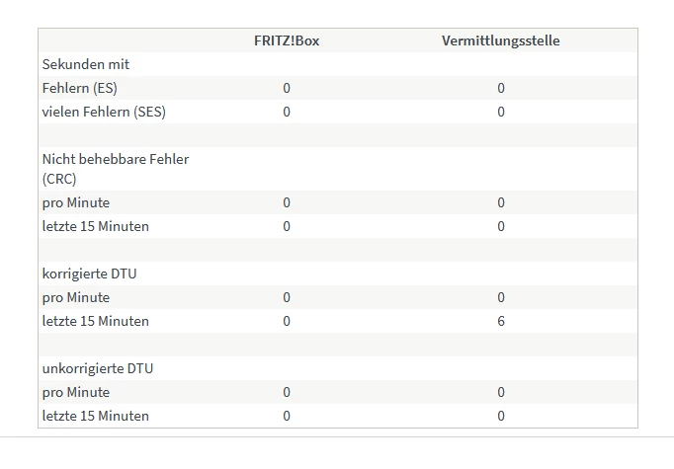674x469 pixels.
Task: Click 'letzte 15 Minuten' under unkorrigierte DTU
Action: pos(96,416)
